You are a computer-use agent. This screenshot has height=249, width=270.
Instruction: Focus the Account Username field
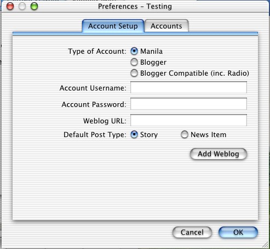click(x=188, y=87)
